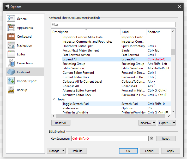Click the scroll right arrow of the list

[x=169, y=116]
